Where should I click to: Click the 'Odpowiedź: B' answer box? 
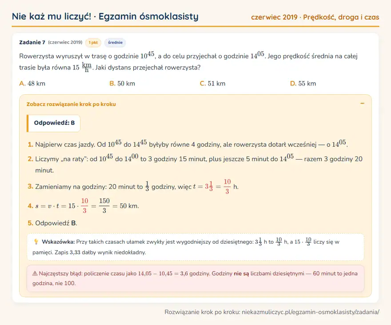point(54,123)
